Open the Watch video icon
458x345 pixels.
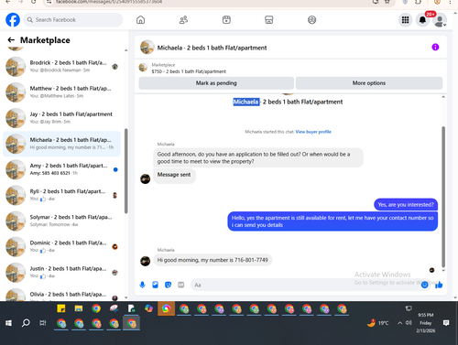pyautogui.click(x=226, y=20)
